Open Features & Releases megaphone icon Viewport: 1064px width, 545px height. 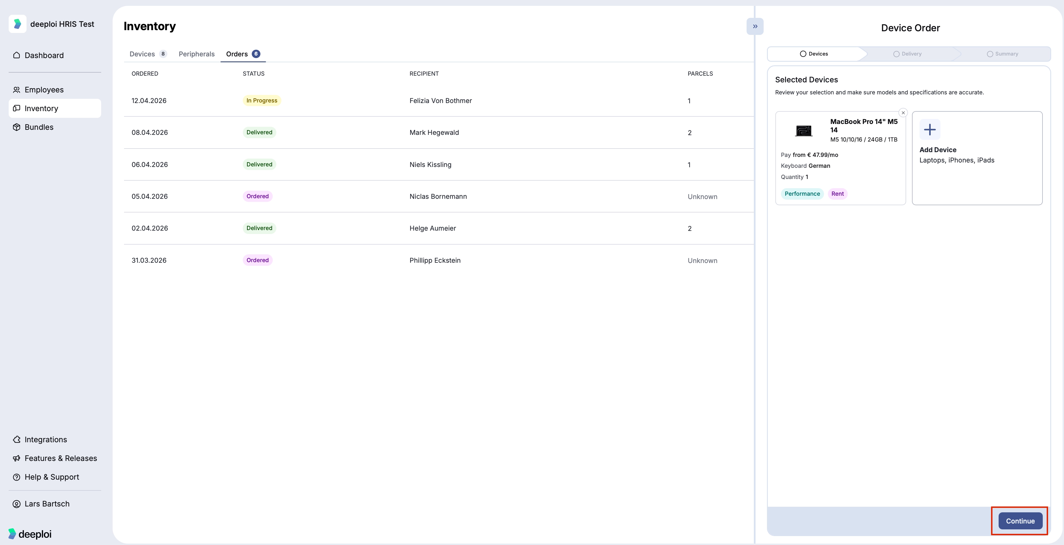click(x=16, y=458)
